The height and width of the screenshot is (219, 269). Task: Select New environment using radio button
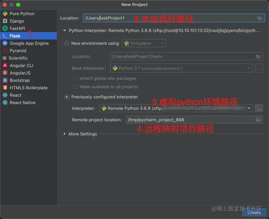(x=67, y=43)
